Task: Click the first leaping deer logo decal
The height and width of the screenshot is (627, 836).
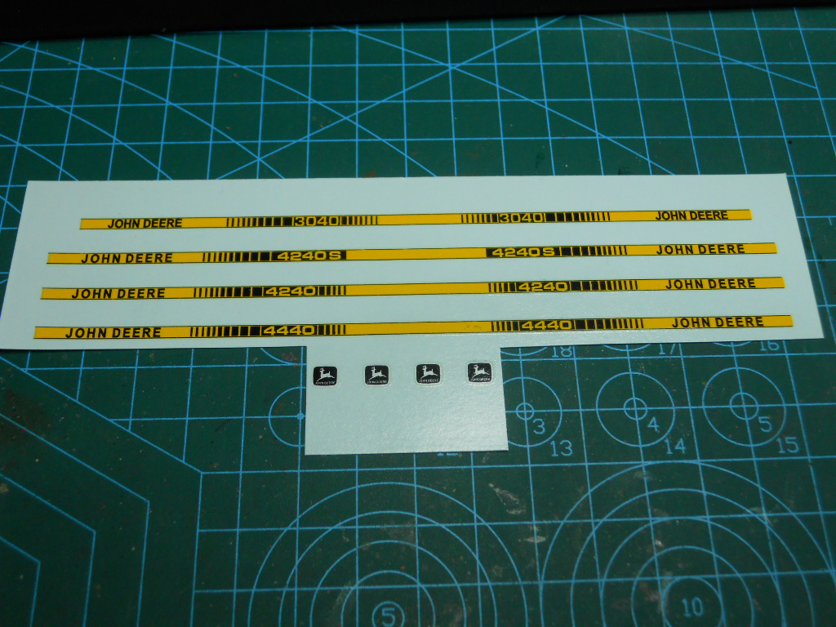Action: click(x=325, y=376)
